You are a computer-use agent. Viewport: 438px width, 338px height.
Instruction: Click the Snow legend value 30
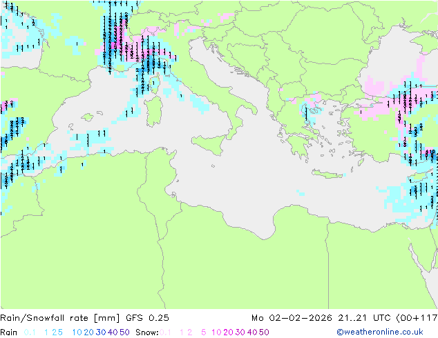pyautogui.click(x=240, y=332)
